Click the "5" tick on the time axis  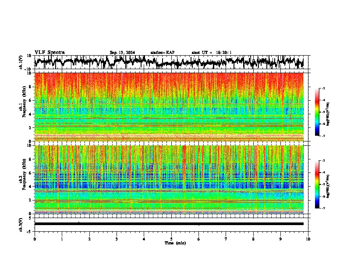click(x=171, y=239)
